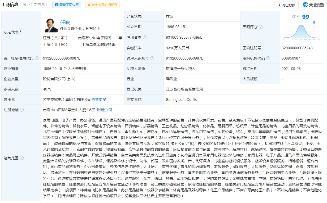Click registered capital 931003.9655万人民币
The image size is (327, 203).
click(x=184, y=37)
